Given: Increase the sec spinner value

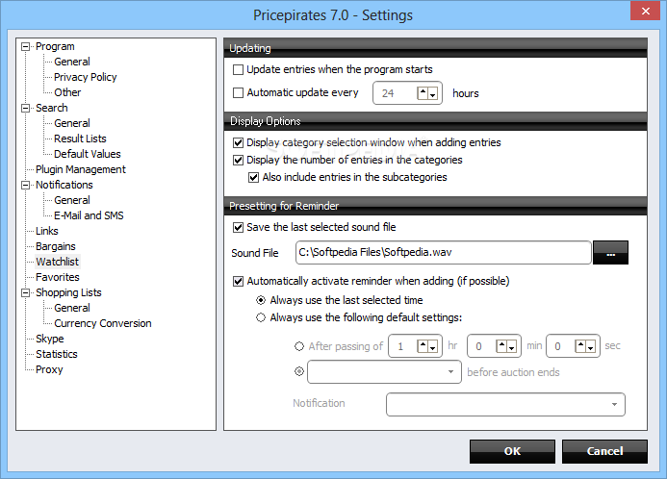Looking at the screenshot, I should [580, 346].
